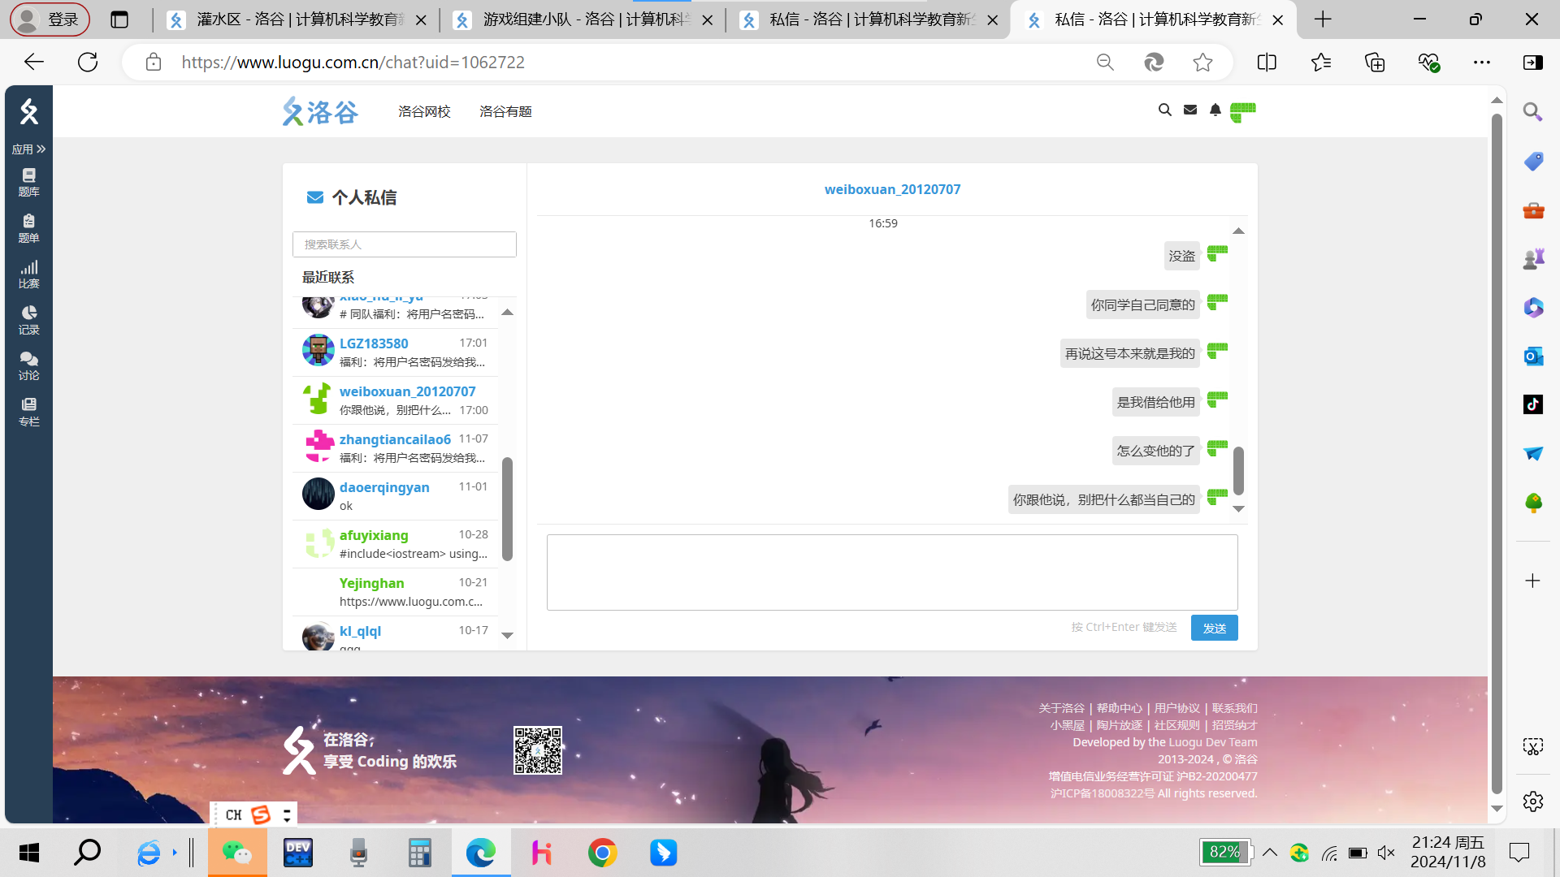
Task: Open the 专栏 column sidebar icon
Action: (28, 411)
